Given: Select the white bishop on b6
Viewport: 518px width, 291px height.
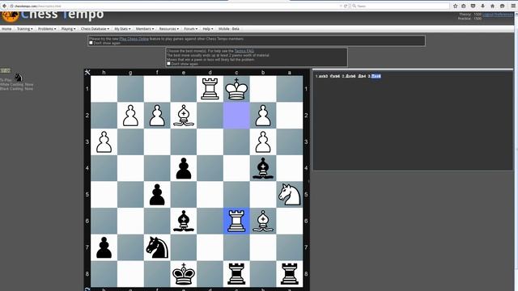Looking at the screenshot, I should pos(263,221).
